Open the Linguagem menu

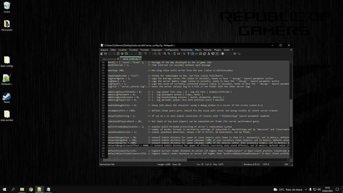coord(157,50)
